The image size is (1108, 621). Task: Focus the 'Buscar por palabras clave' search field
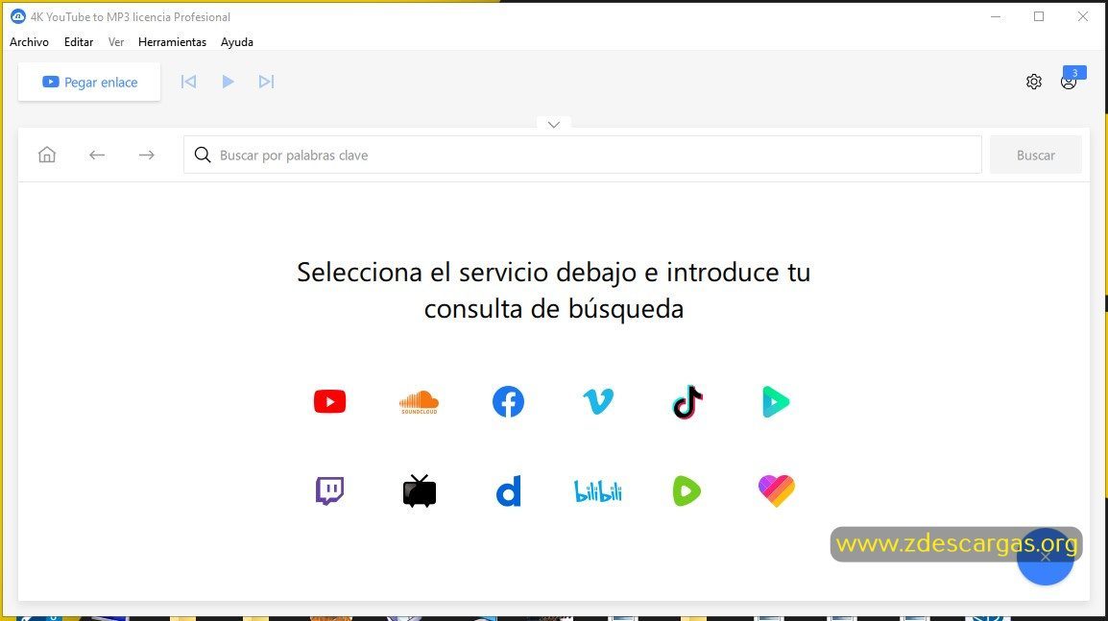(582, 155)
